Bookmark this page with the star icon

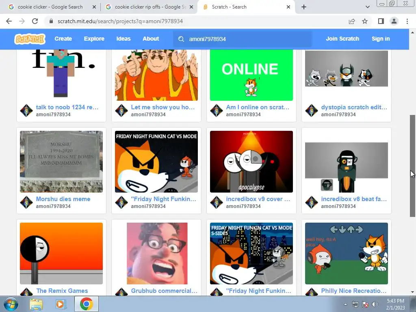tap(365, 21)
